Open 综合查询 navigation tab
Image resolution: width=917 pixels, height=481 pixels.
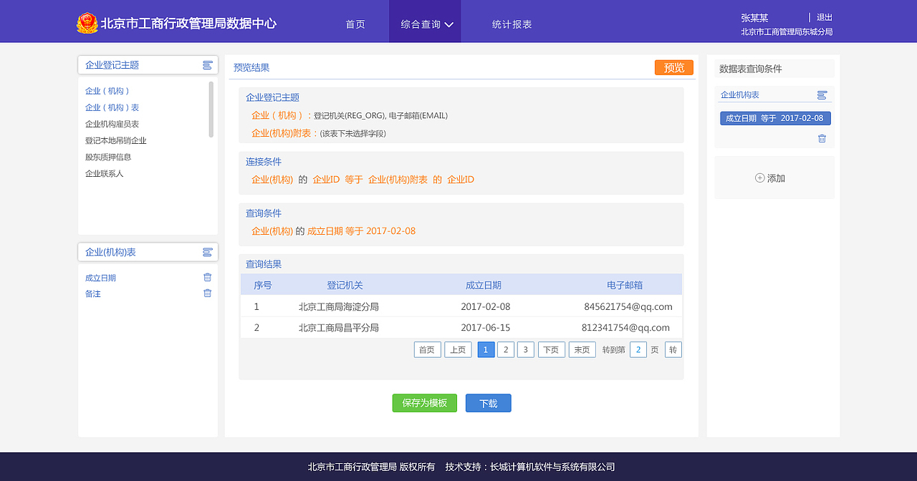tap(425, 21)
